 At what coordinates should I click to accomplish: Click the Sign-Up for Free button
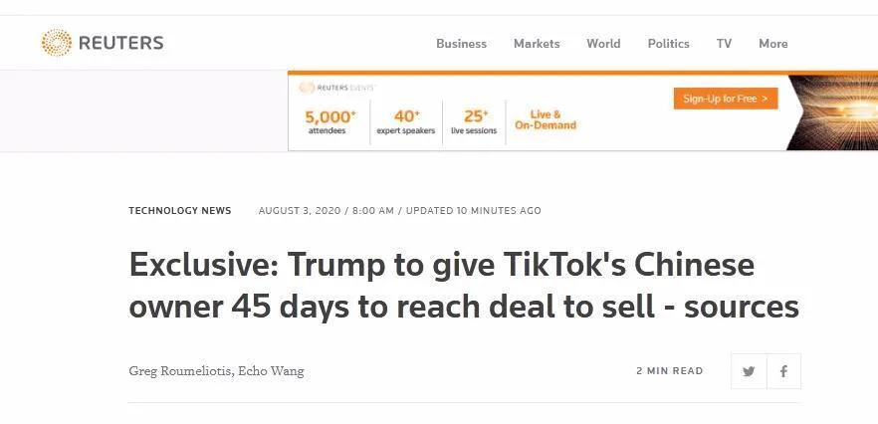(725, 99)
